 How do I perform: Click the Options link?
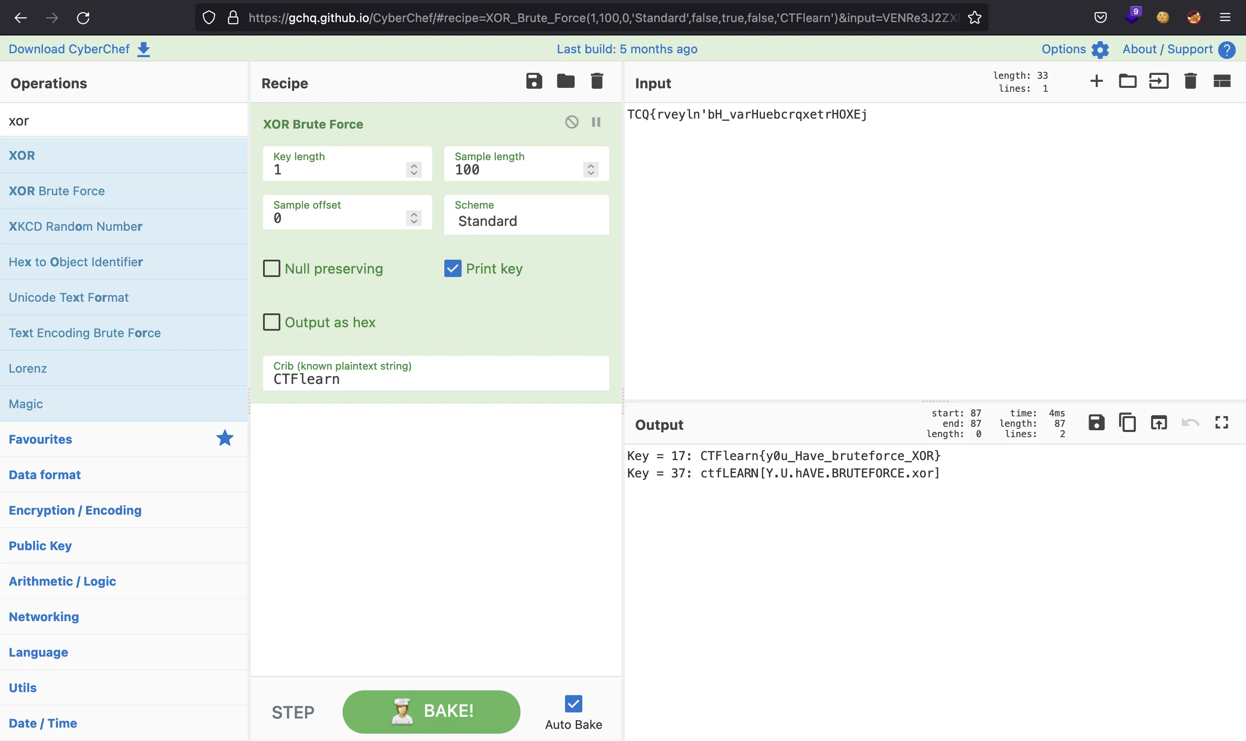[1063, 49]
